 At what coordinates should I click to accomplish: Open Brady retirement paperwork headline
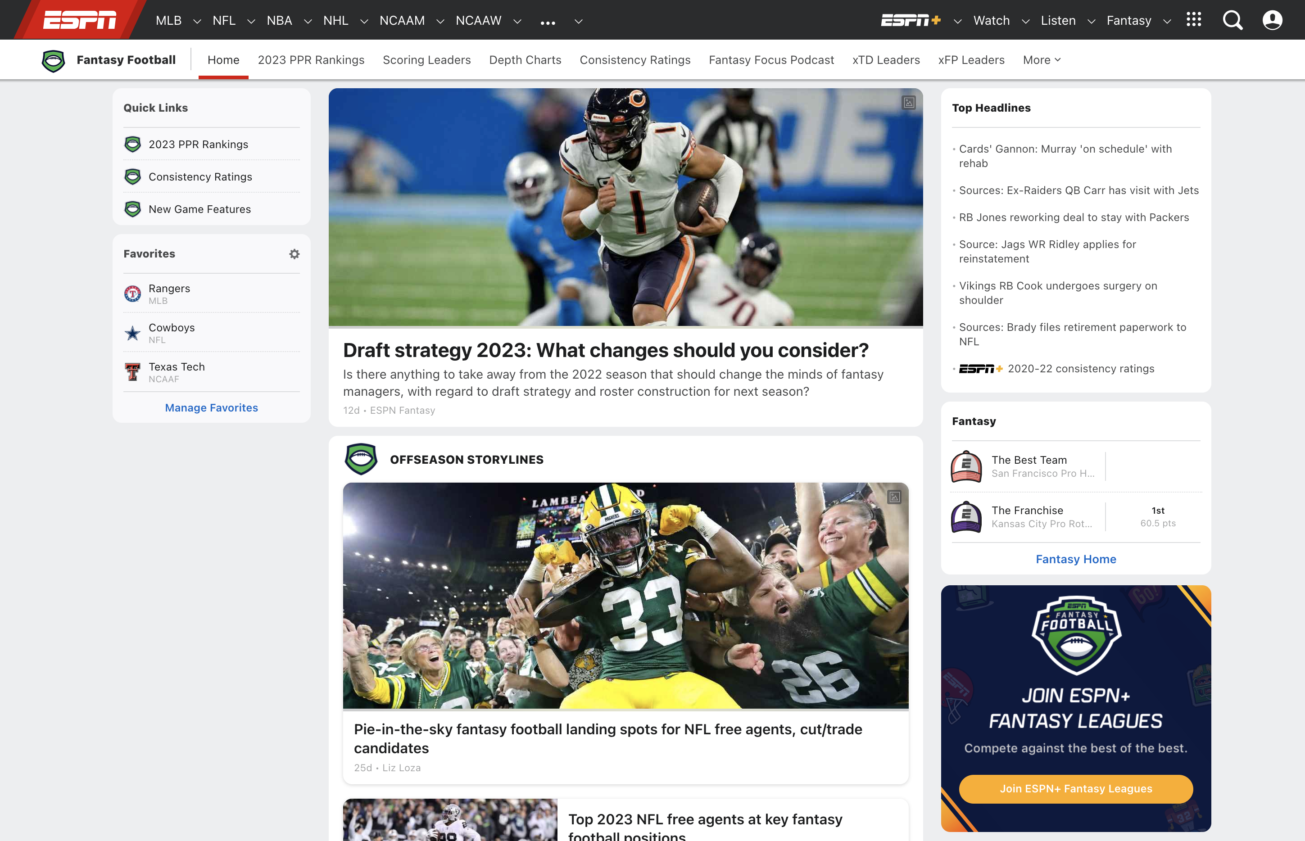[x=1072, y=335]
